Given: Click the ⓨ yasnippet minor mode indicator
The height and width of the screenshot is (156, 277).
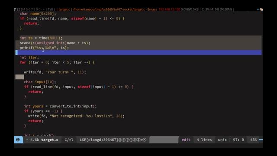Looking at the screenshot, I should 131,140.
